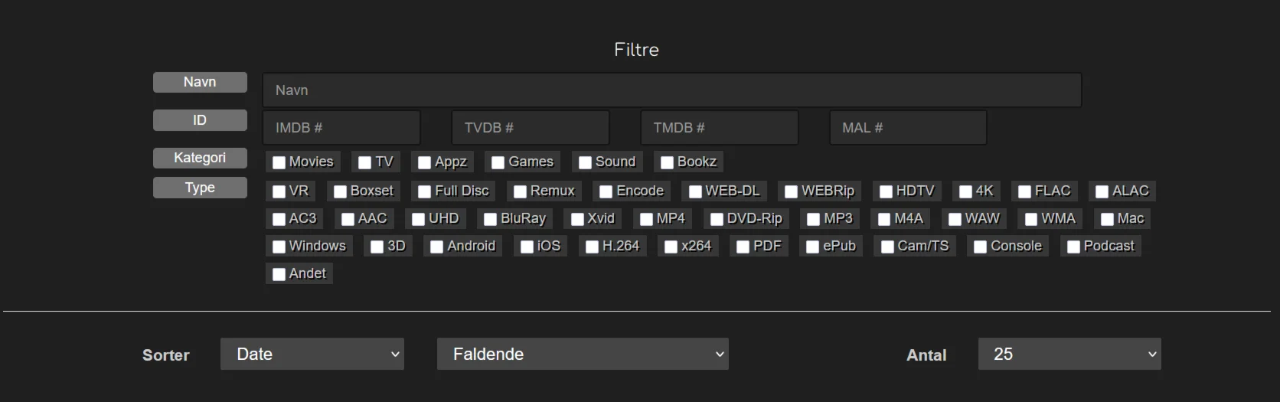Enable the TV category filter
This screenshot has width=1280, height=402.
(x=365, y=162)
